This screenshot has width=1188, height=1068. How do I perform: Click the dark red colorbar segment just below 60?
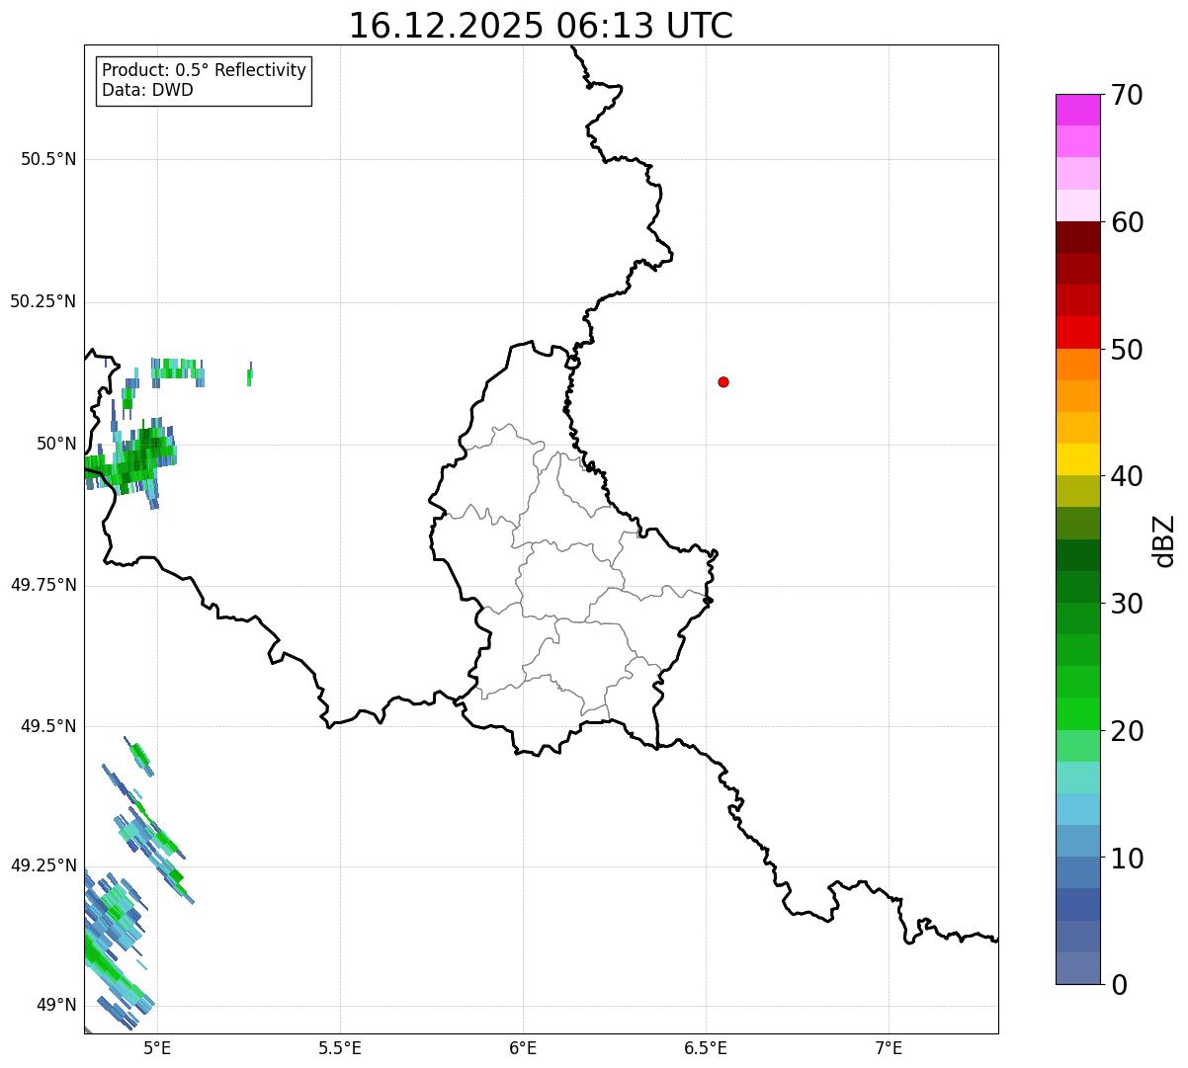tap(1077, 237)
